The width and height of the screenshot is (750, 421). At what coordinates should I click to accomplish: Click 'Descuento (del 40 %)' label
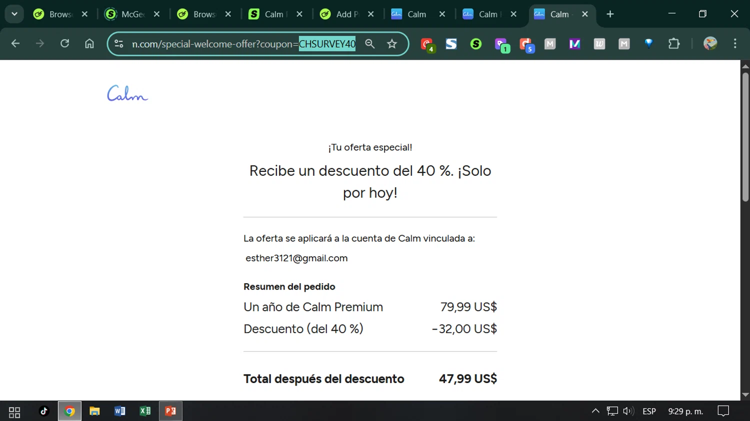(303, 329)
